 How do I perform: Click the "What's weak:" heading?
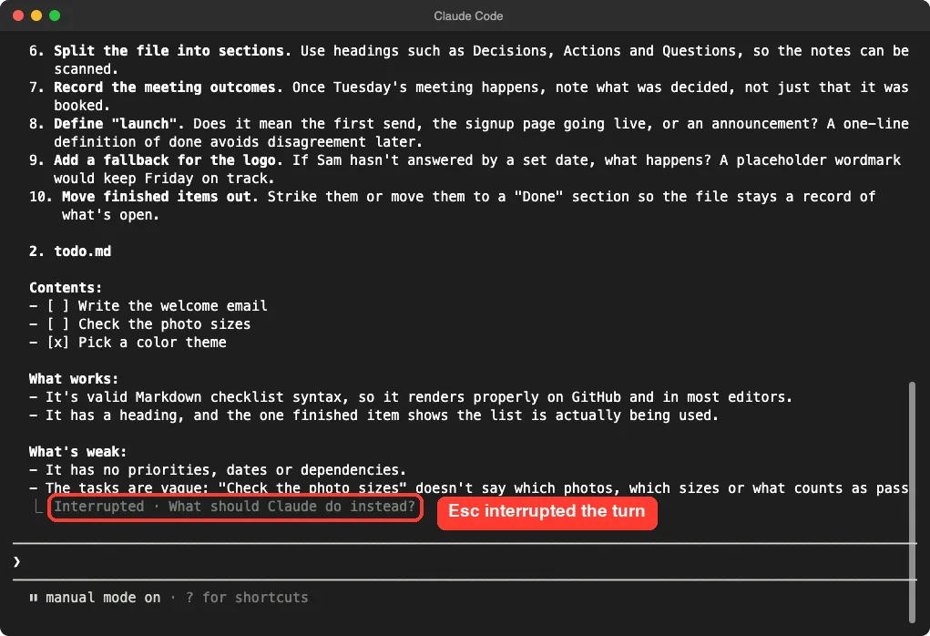click(x=77, y=452)
